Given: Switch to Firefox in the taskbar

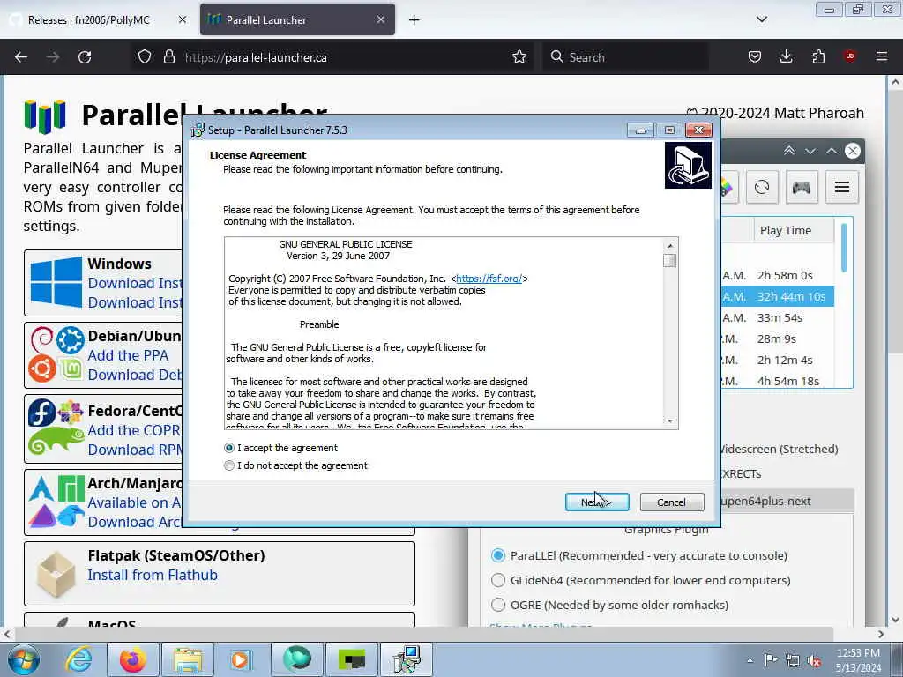Looking at the screenshot, I should coord(132,659).
